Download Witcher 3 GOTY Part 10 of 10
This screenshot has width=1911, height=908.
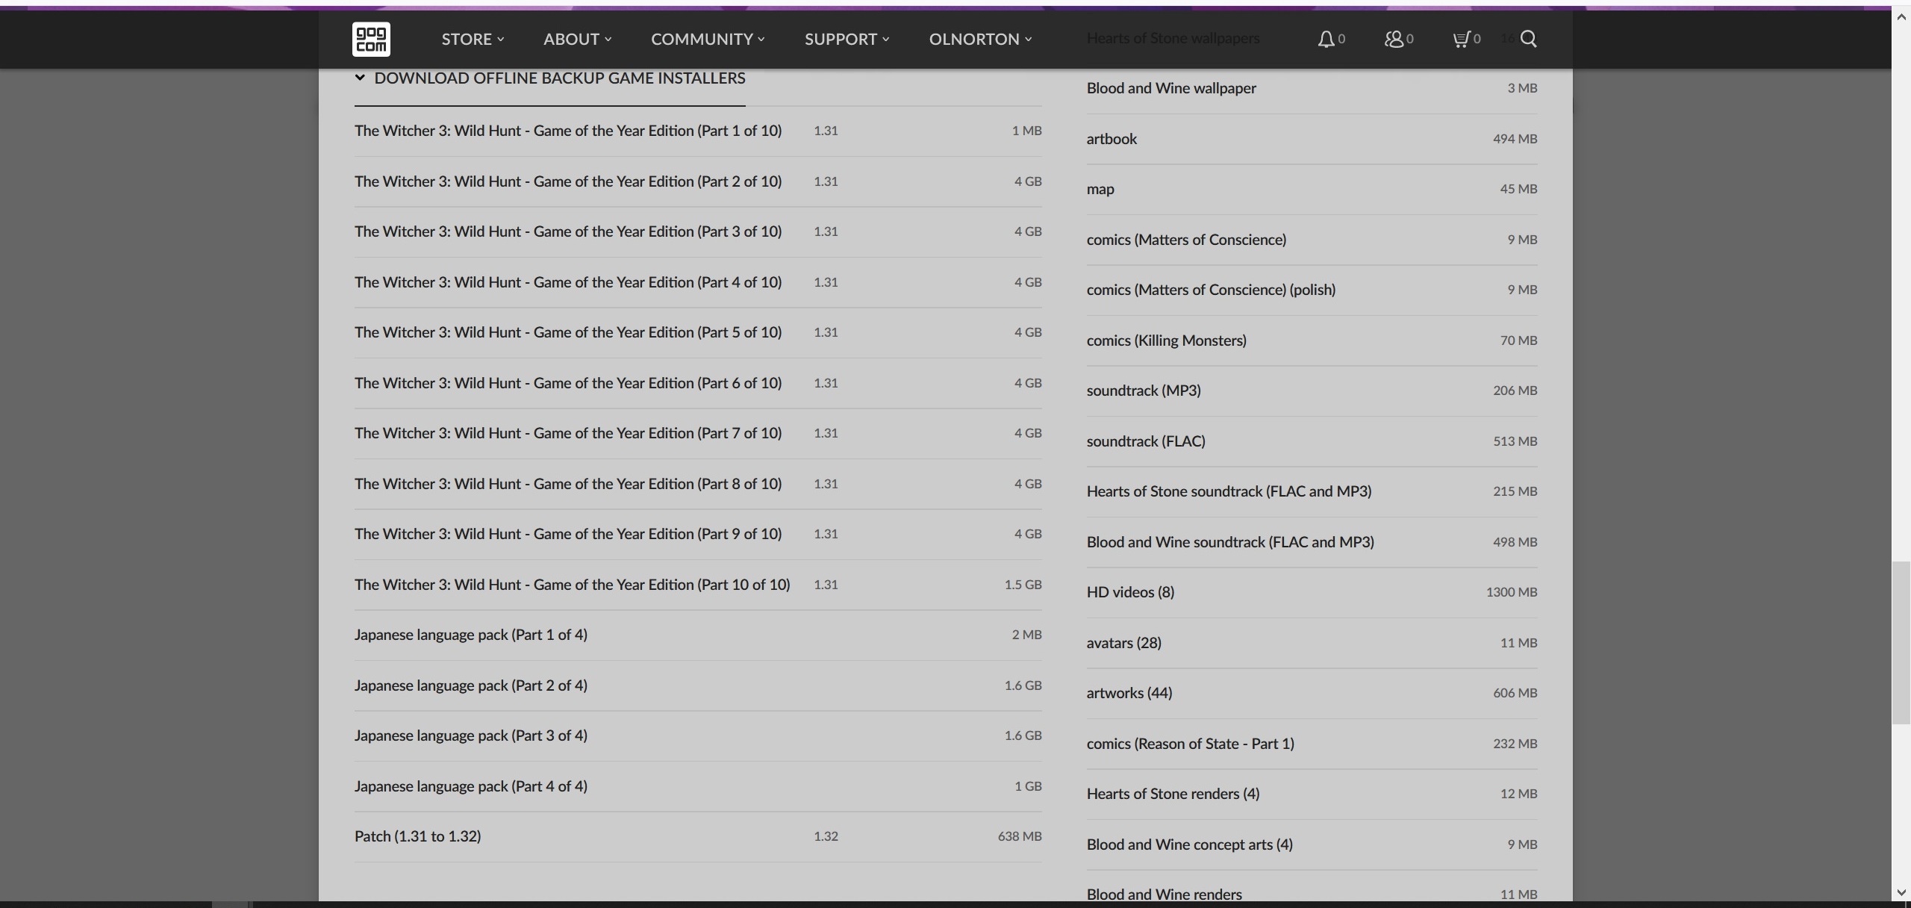click(698, 585)
